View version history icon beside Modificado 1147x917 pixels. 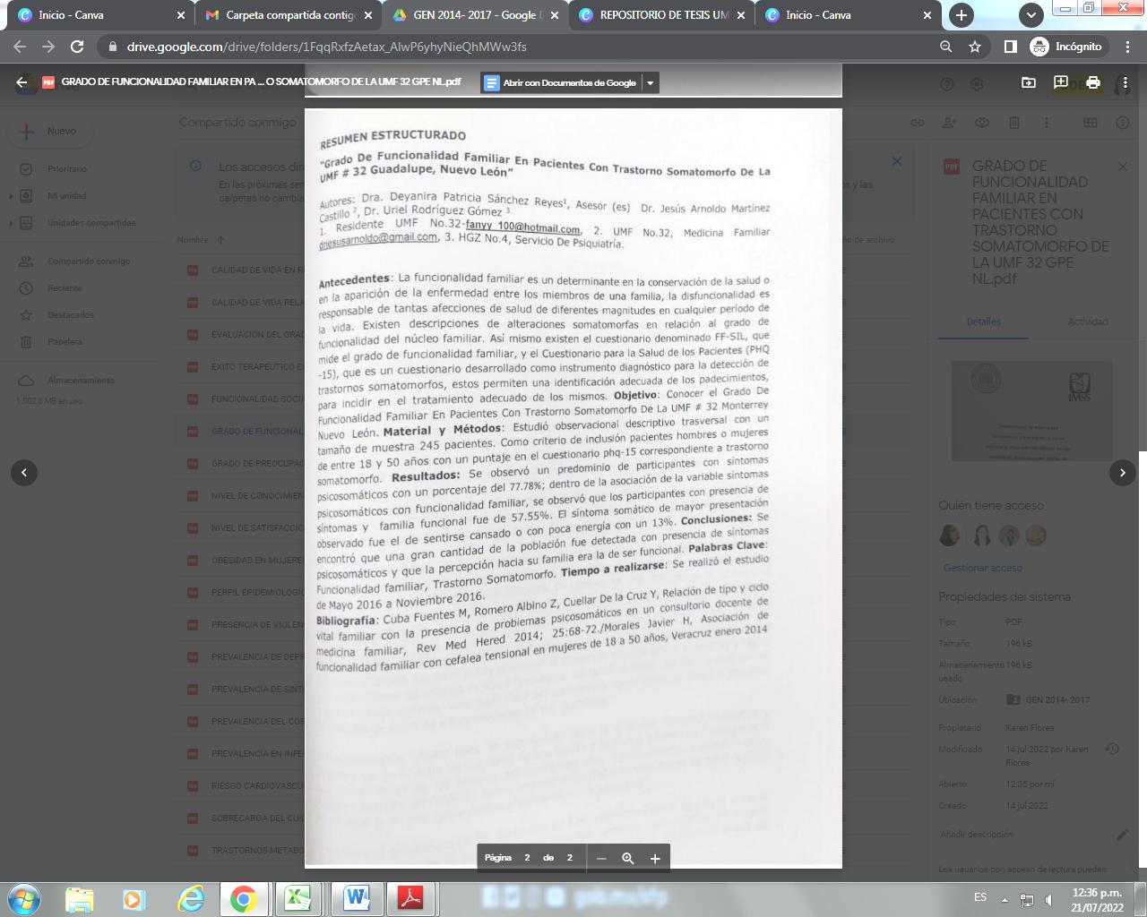click(x=1112, y=749)
